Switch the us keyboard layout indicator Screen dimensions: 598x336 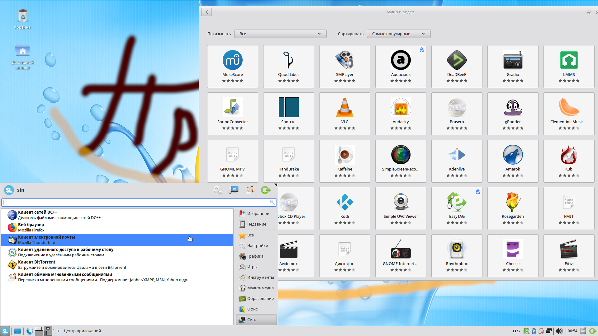516,331
